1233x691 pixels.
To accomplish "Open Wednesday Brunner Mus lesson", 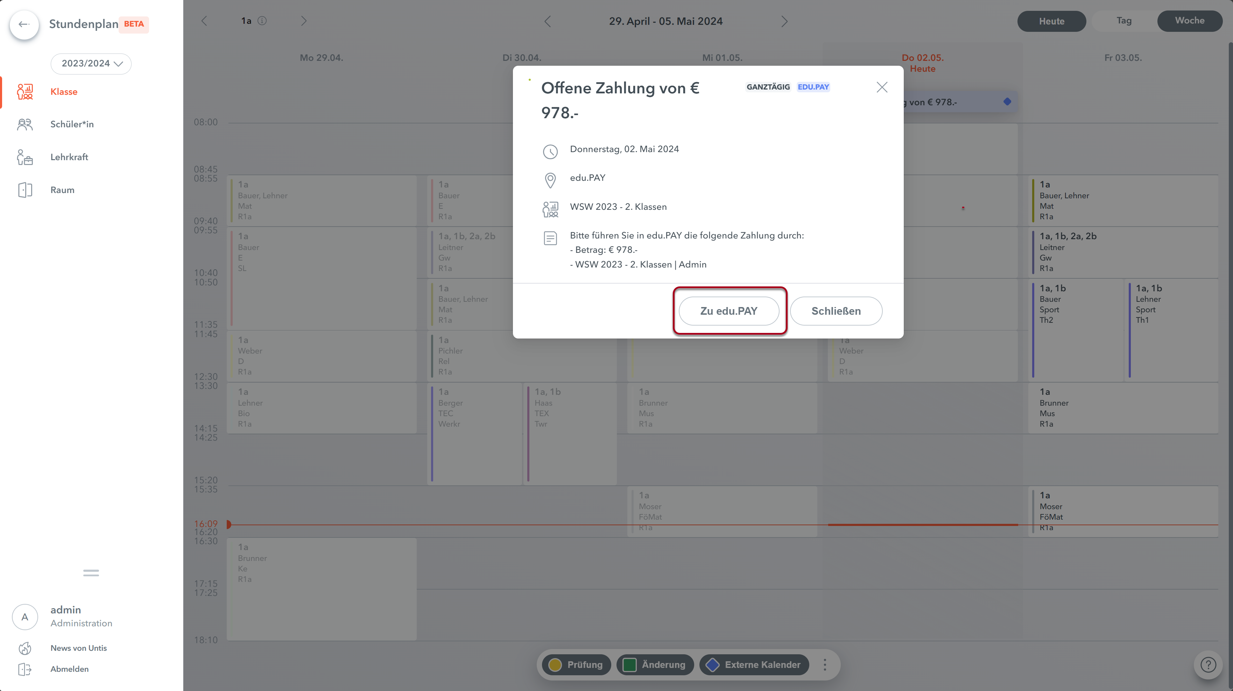I will click(722, 408).
